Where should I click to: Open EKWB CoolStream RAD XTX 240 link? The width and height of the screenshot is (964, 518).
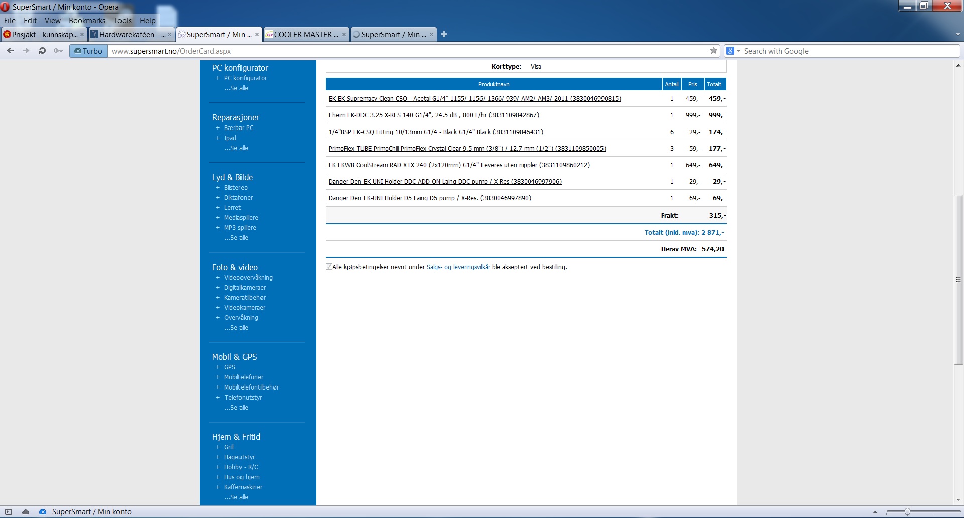(x=459, y=165)
